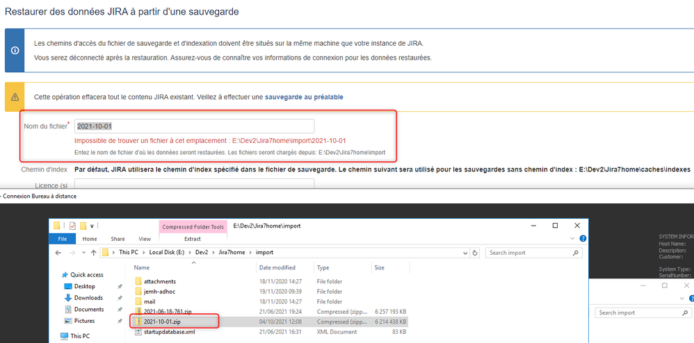The image size is (694, 343).
Task: Select Downloads in the navigation pane
Action: tap(88, 297)
